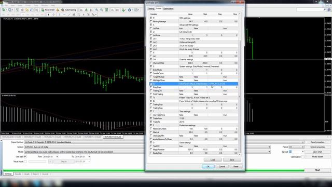The image size is (332, 187).
Task: Select the horizontal line drawing tool
Action: tap(64, 15)
